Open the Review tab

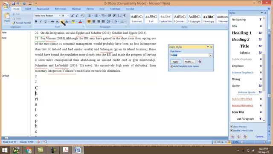pos(90,9)
